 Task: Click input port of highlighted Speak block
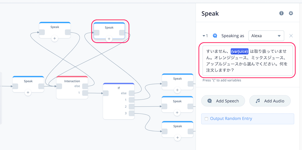pyautogui.click(x=96, y=33)
